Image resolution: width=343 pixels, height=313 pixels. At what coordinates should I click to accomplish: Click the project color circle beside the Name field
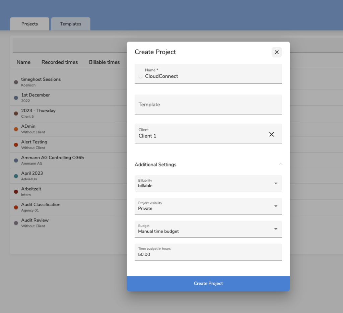[x=140, y=76]
